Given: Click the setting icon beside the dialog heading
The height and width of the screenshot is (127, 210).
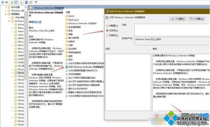Looking at the screenshot, I should (107, 18).
